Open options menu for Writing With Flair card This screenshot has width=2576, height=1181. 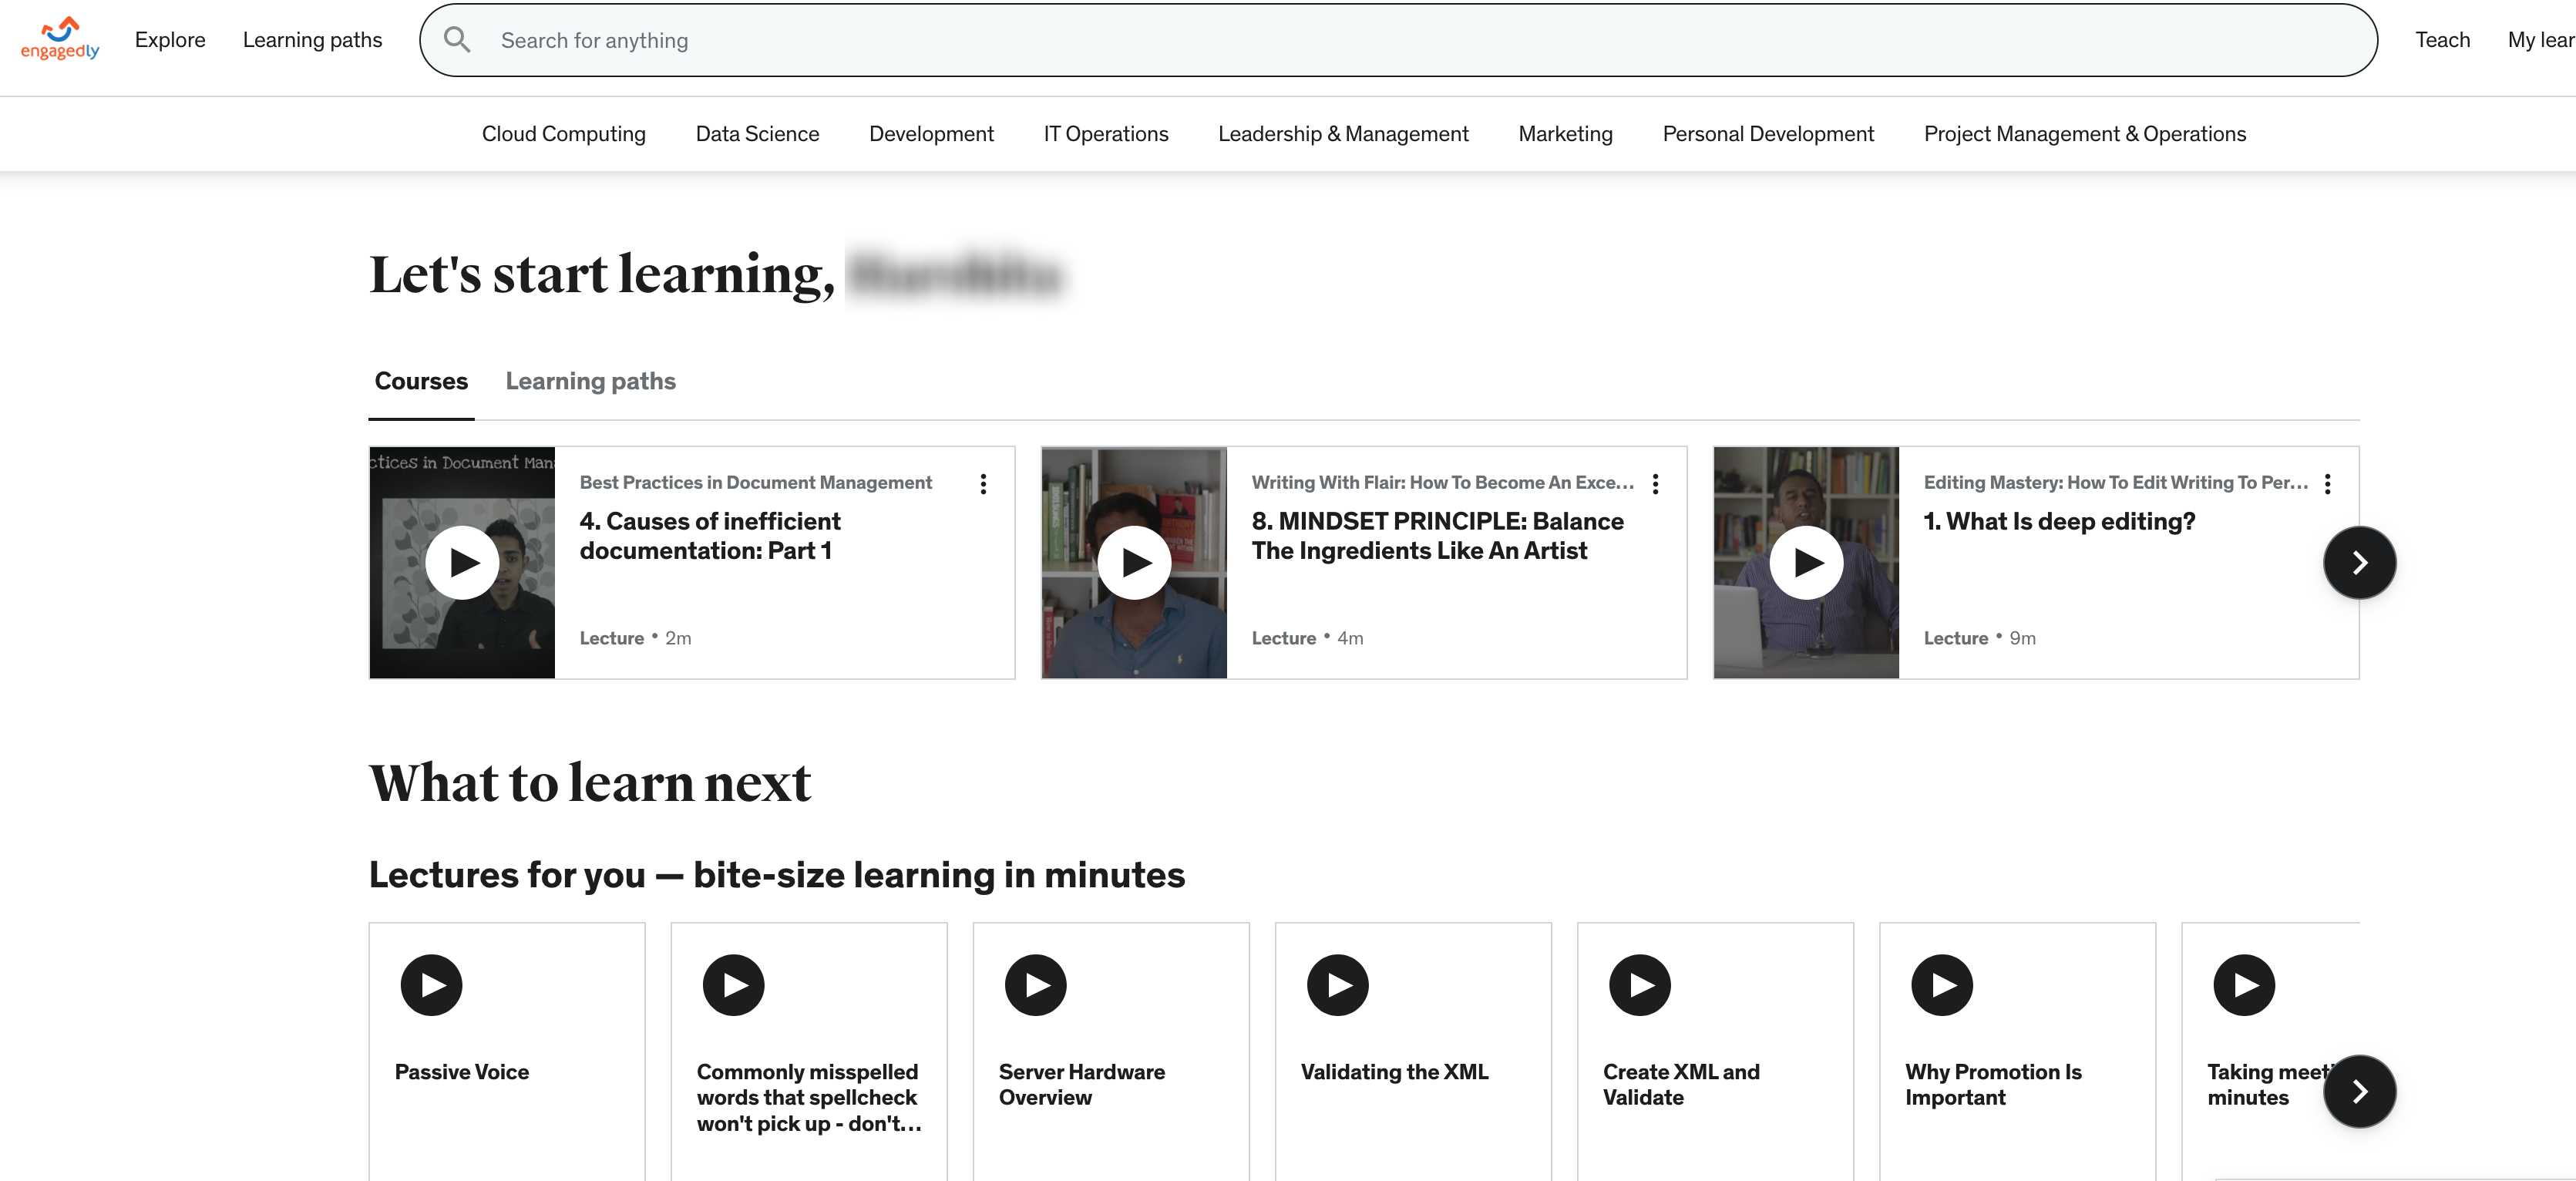pyautogui.click(x=1656, y=484)
